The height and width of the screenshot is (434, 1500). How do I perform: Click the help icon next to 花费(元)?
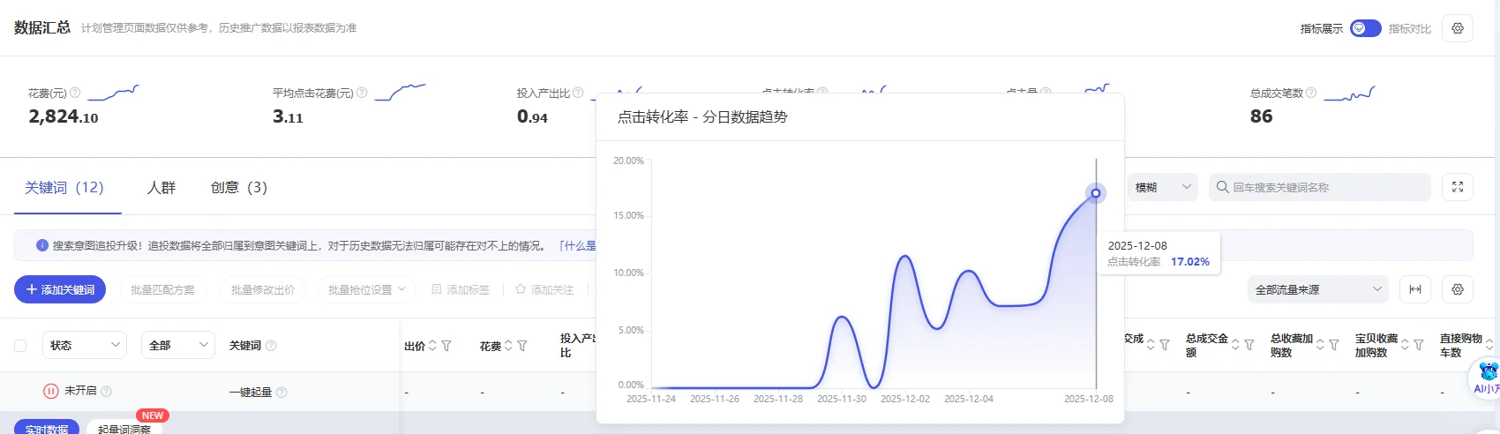[x=75, y=93]
